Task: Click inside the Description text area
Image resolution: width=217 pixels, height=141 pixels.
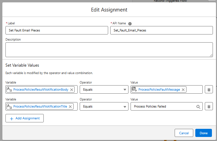Action: pos(108,50)
